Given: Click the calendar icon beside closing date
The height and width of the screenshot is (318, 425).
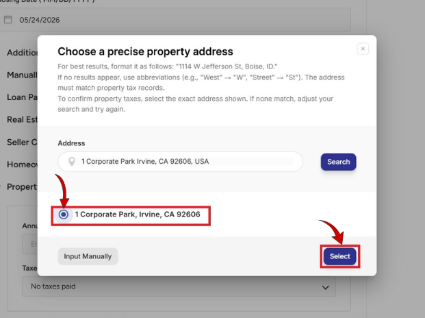Looking at the screenshot, I should coord(8,20).
